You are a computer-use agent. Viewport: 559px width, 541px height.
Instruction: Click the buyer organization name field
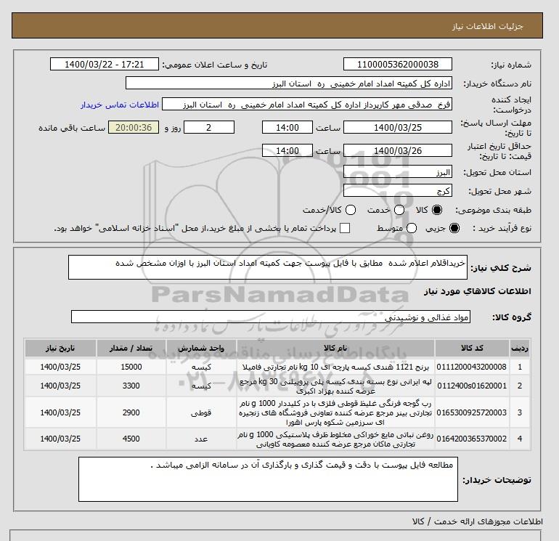[x=289, y=84]
